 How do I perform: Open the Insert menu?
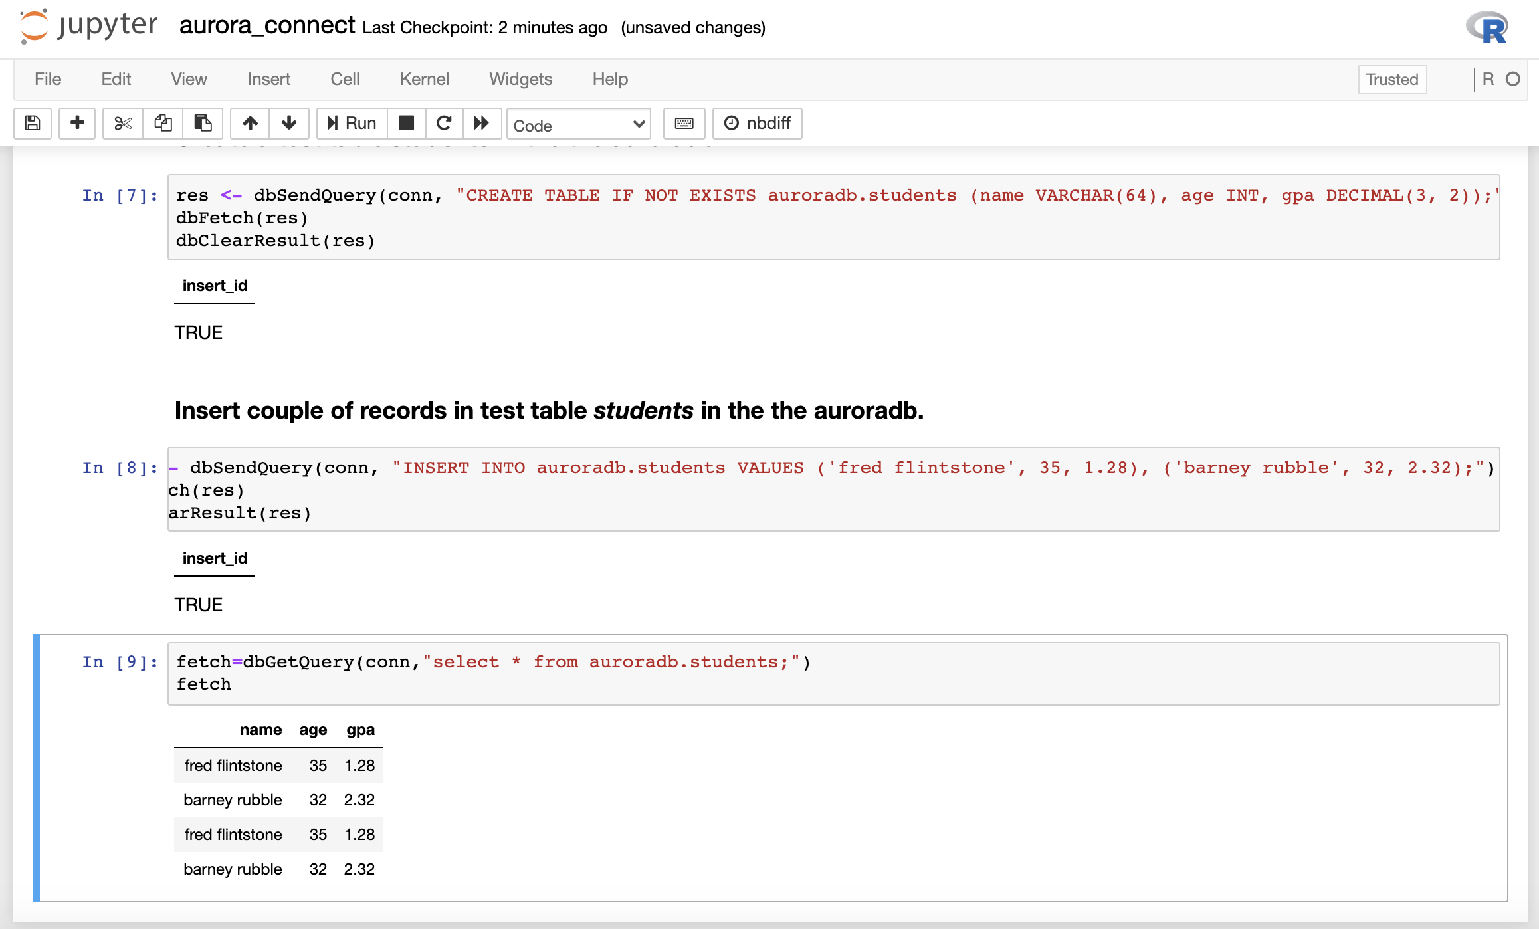[268, 79]
